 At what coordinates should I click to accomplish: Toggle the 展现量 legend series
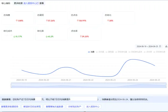click(110, 52)
